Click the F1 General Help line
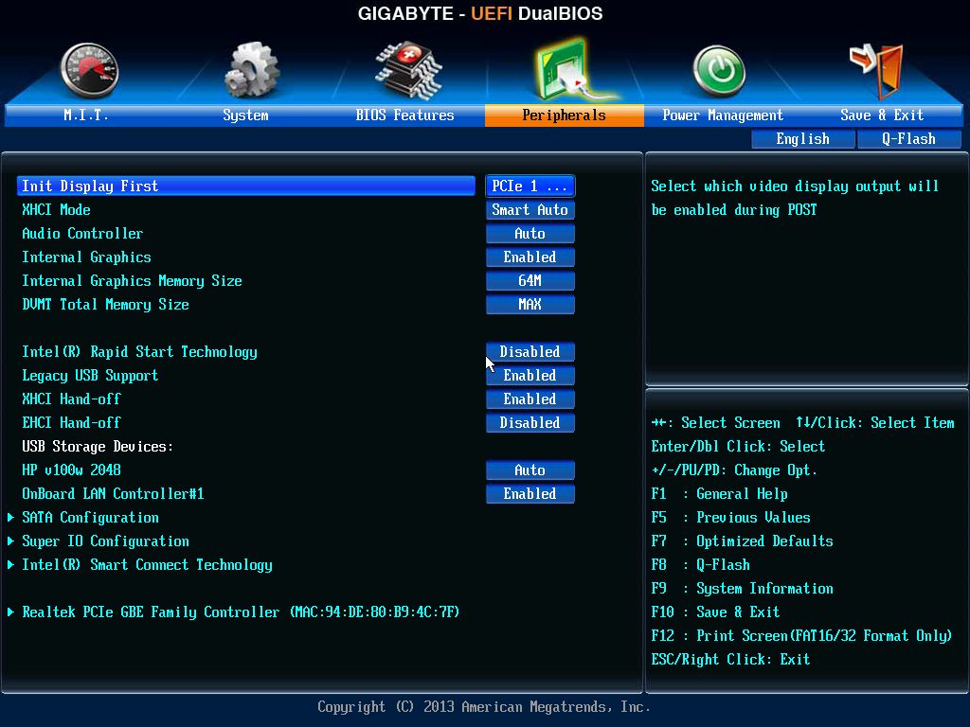Image resolution: width=970 pixels, height=727 pixels. 720,493
